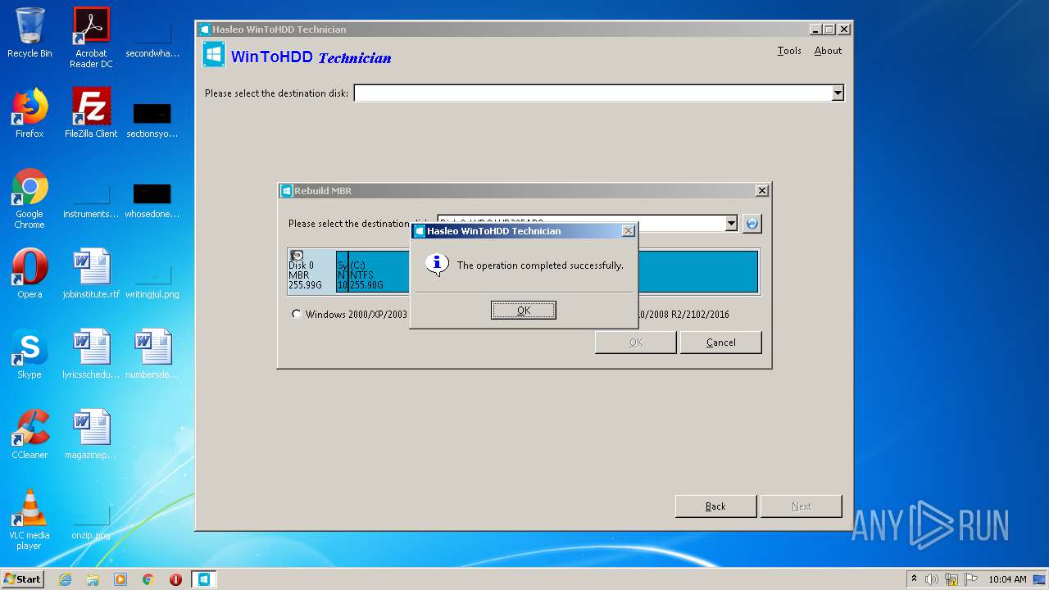This screenshot has height=590, width=1049.
Task: Switch to the WinToHDD taskbar button
Action: [x=204, y=579]
